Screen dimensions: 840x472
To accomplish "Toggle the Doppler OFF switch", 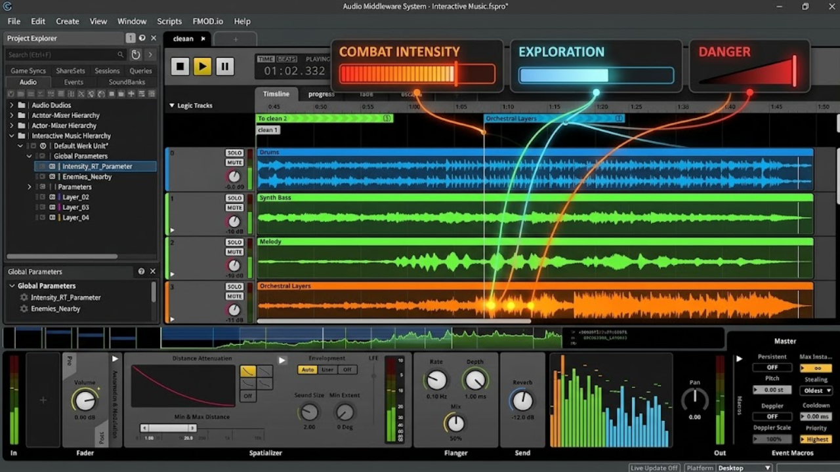I will click(x=772, y=416).
